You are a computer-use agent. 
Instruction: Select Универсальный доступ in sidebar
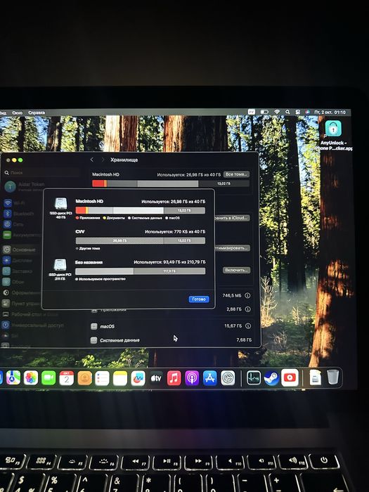[33, 325]
